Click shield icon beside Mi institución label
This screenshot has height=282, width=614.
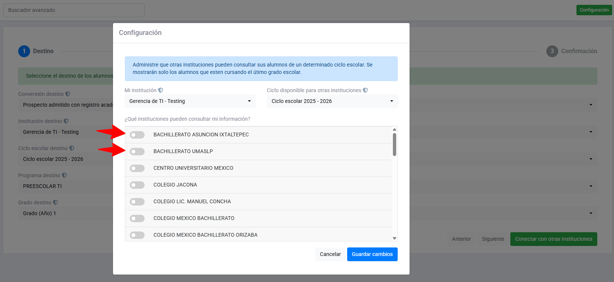[161, 90]
